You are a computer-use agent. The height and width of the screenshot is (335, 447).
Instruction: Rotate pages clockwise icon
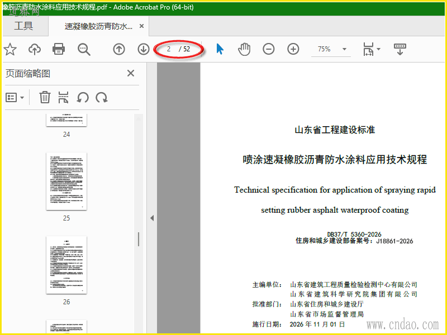[x=102, y=98]
